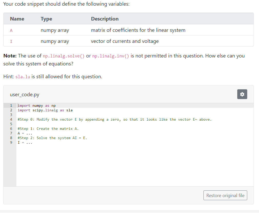
Task: Click the np.linalg.solve() code text
Action: (63, 56)
